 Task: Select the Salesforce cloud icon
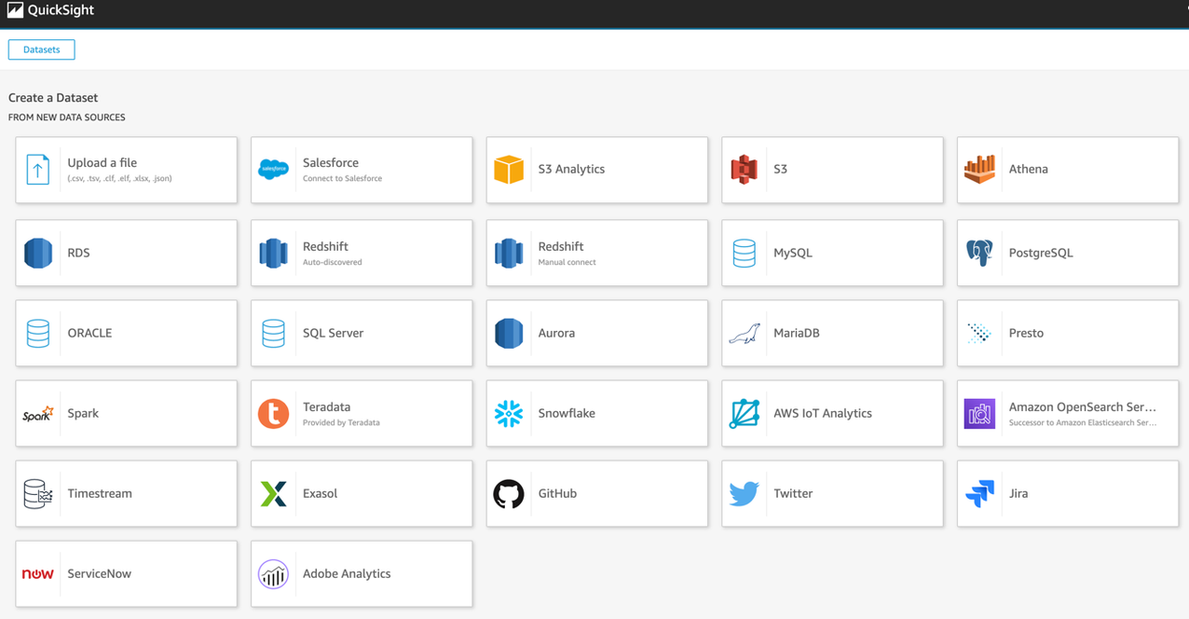pyautogui.click(x=273, y=170)
